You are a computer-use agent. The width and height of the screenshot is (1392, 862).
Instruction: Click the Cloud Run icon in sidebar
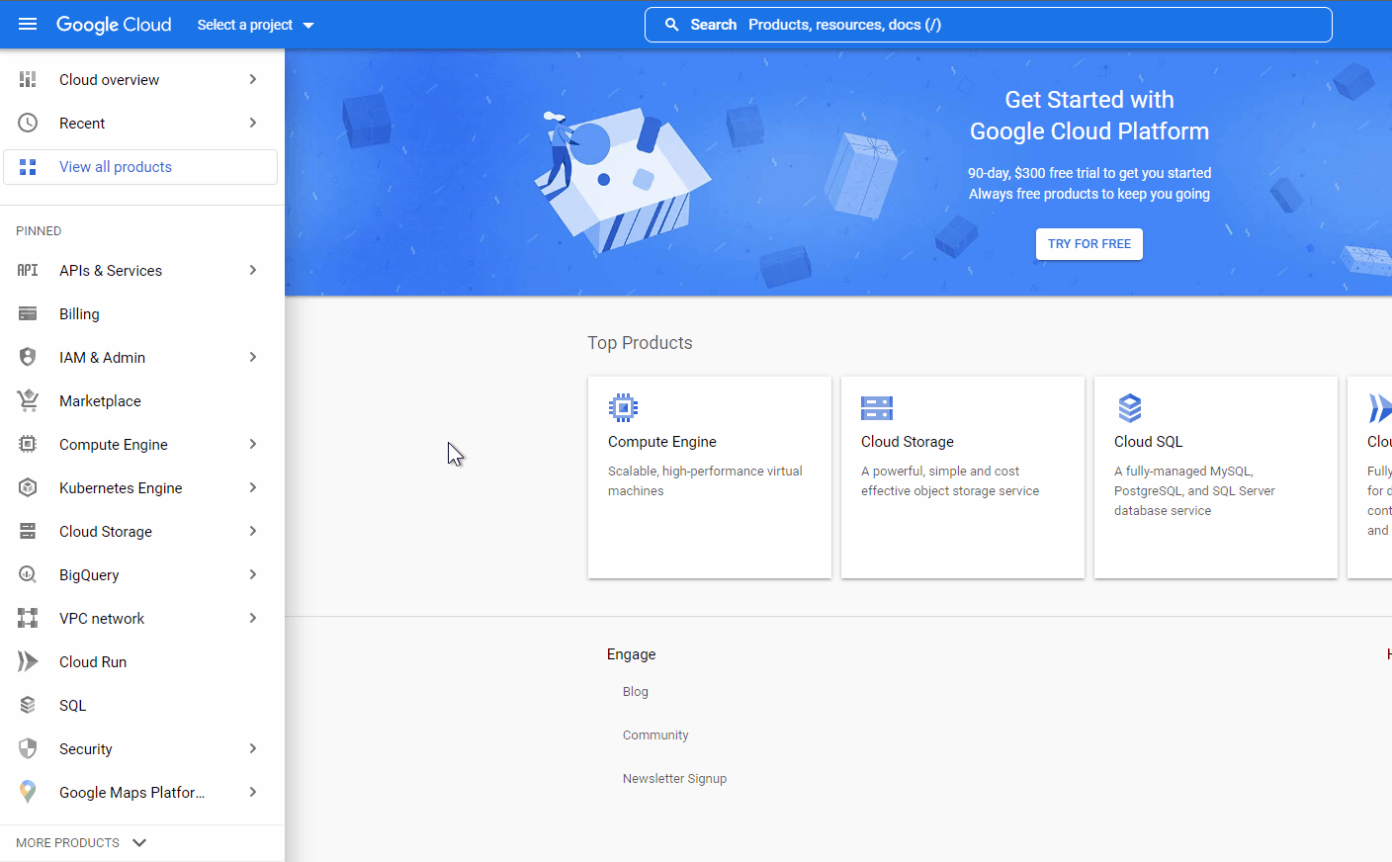click(x=28, y=662)
